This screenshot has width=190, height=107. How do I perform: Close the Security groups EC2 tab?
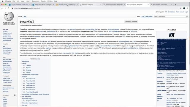77,5
